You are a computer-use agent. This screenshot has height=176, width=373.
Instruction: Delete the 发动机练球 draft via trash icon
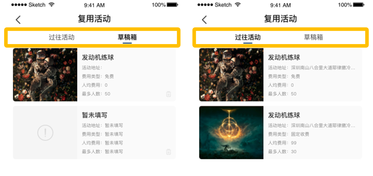pos(169,94)
